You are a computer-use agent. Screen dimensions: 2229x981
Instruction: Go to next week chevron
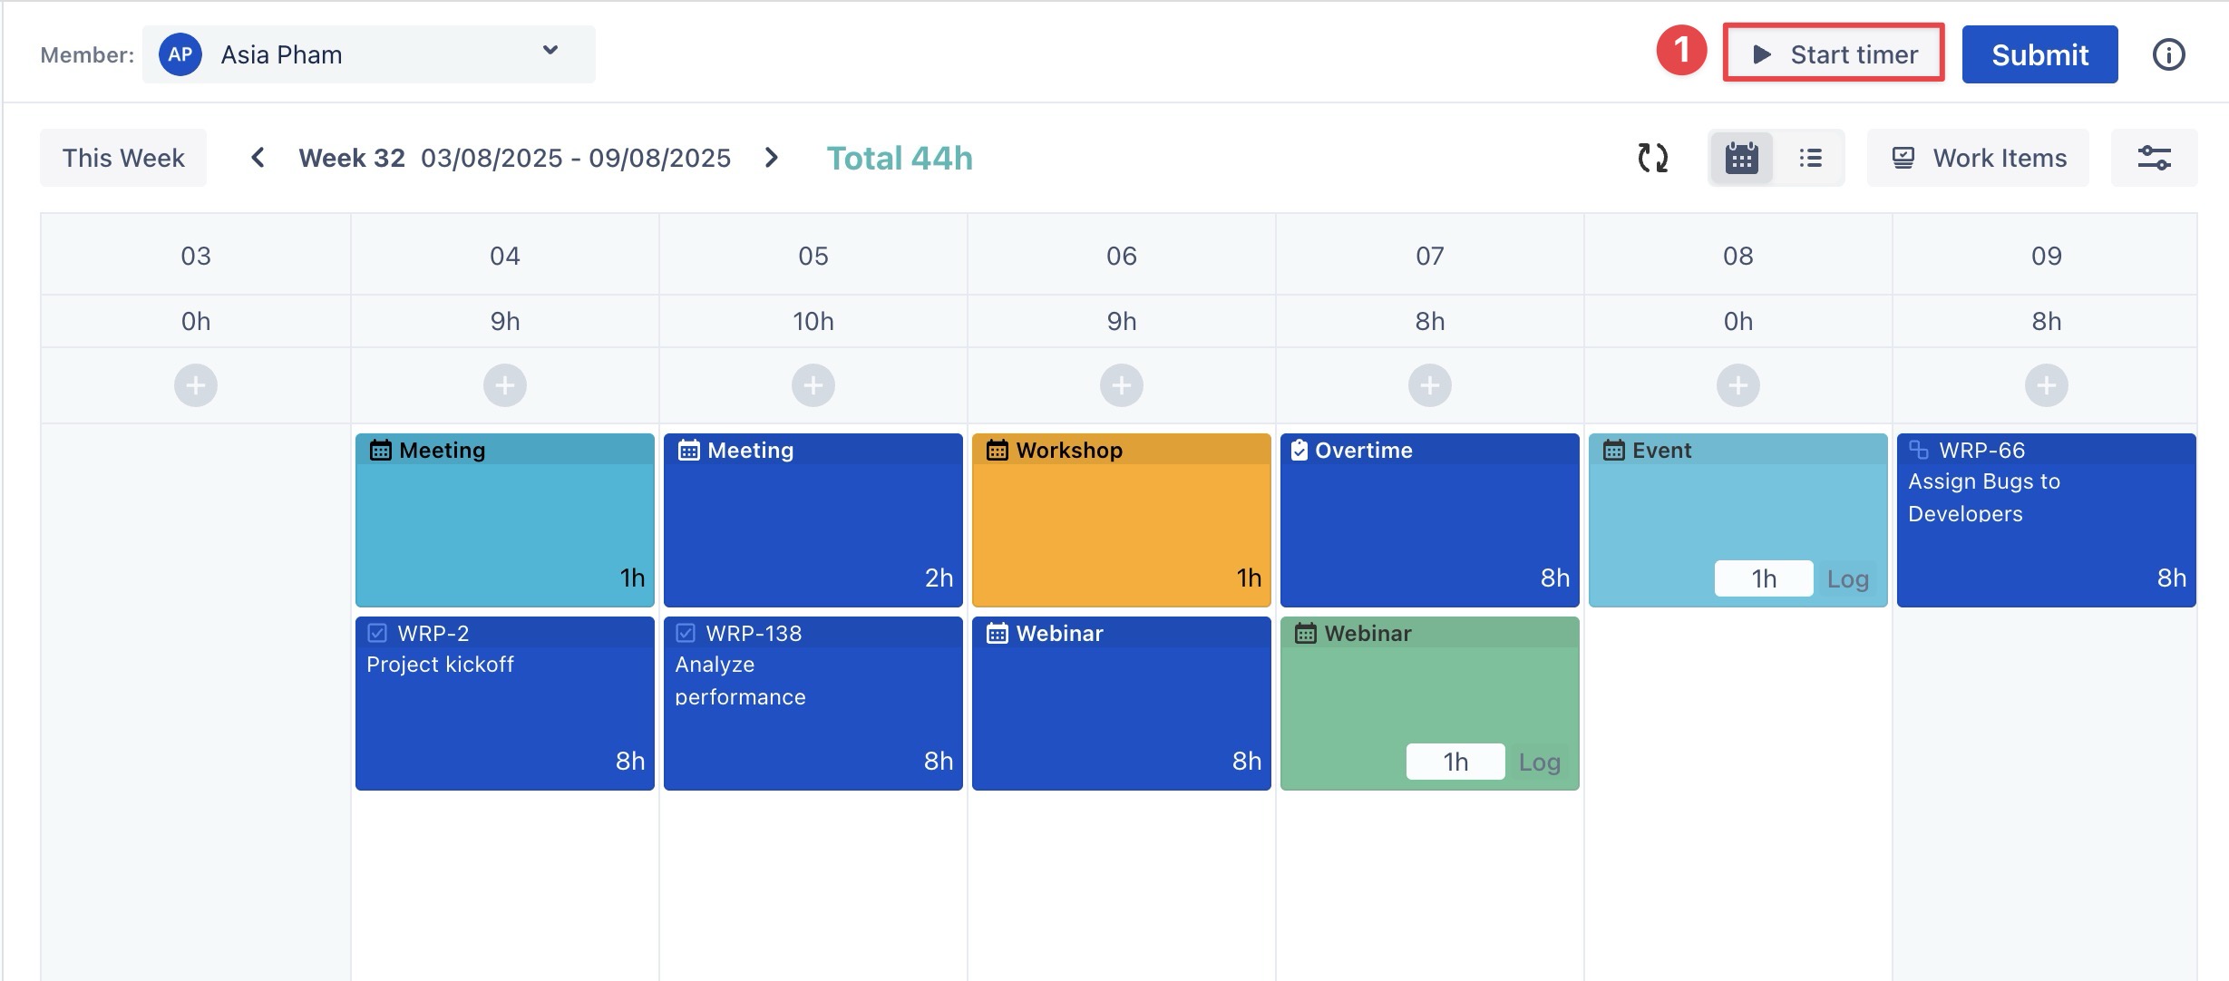tap(771, 158)
